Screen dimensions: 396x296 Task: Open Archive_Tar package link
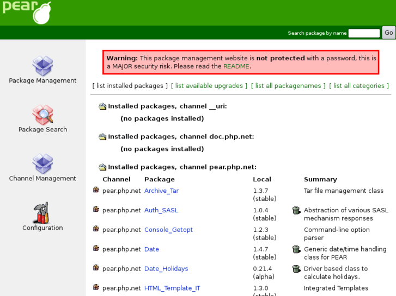(x=161, y=191)
